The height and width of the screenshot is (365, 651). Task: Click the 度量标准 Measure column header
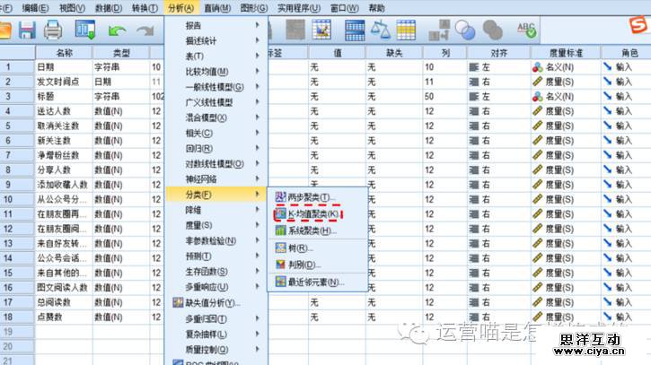[566, 53]
